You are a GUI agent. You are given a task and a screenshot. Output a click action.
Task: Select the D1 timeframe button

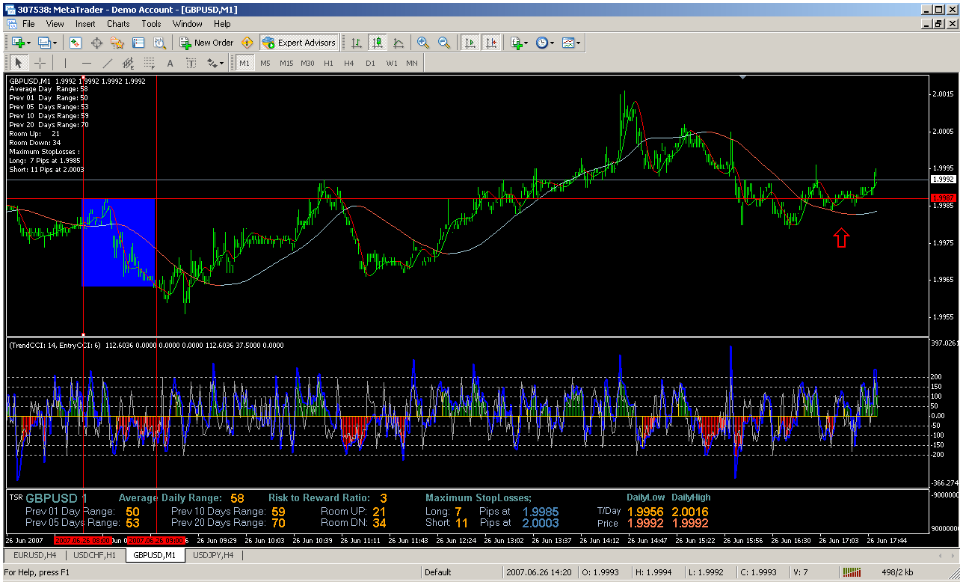[370, 64]
